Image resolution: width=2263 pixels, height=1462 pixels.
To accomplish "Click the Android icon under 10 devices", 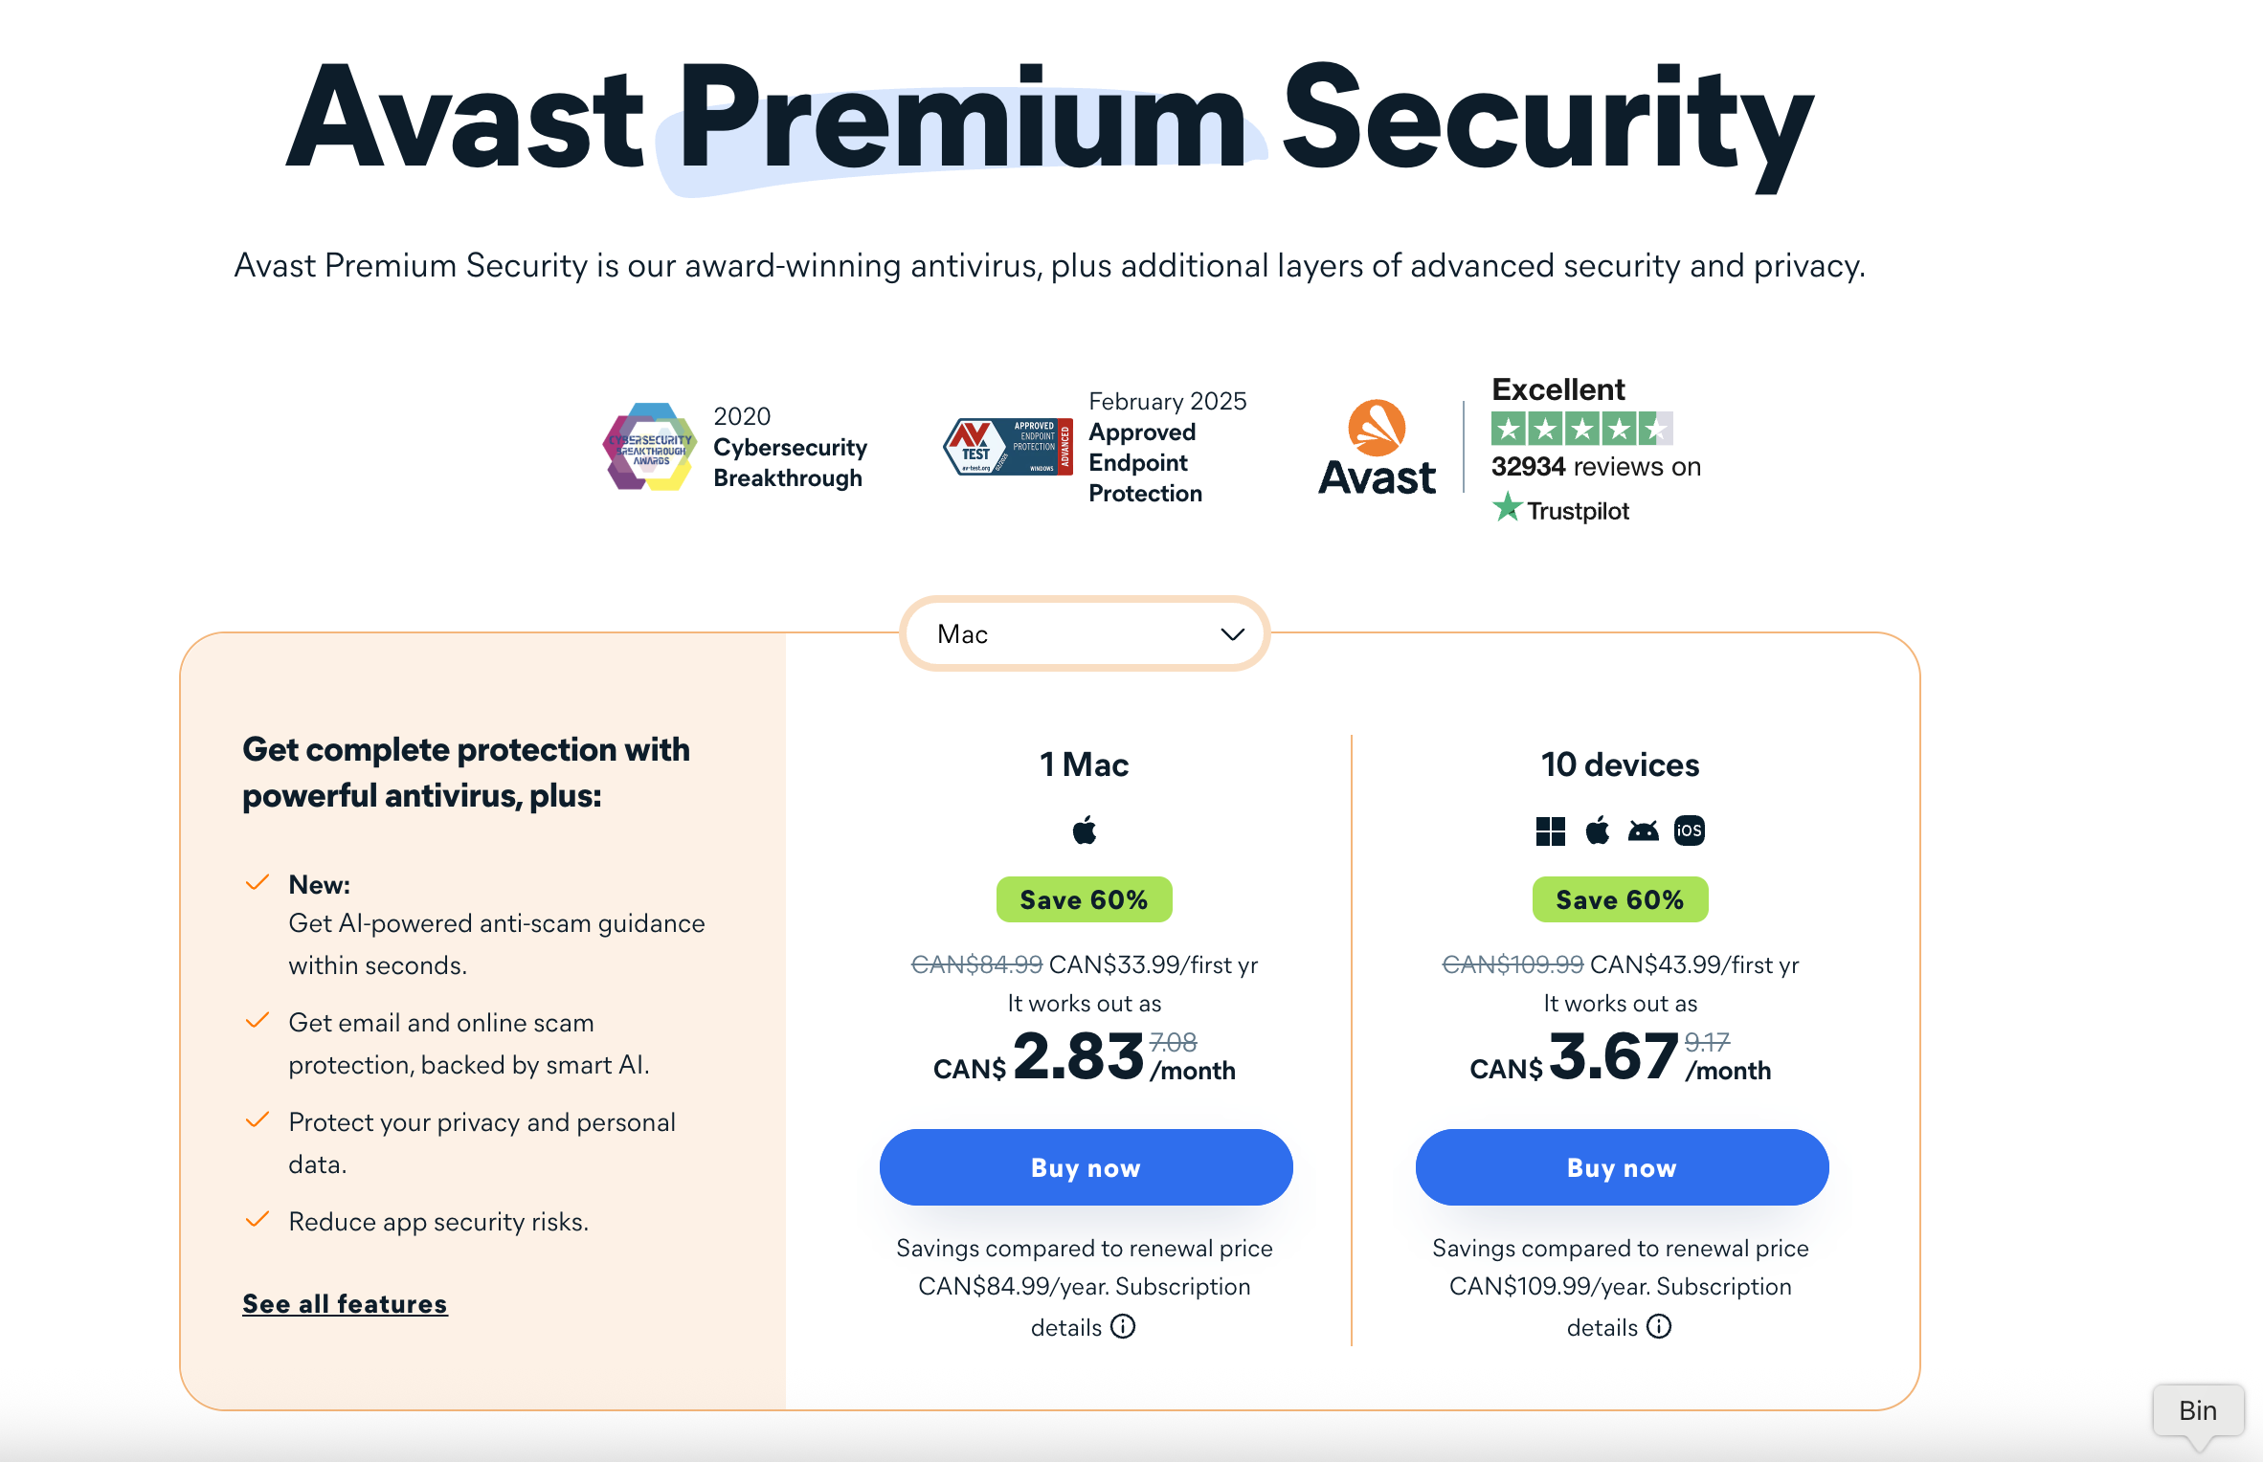I will pyautogui.click(x=1643, y=831).
